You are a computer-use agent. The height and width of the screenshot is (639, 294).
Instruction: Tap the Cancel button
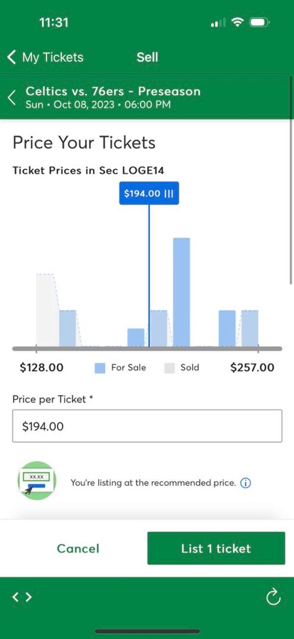(77, 548)
